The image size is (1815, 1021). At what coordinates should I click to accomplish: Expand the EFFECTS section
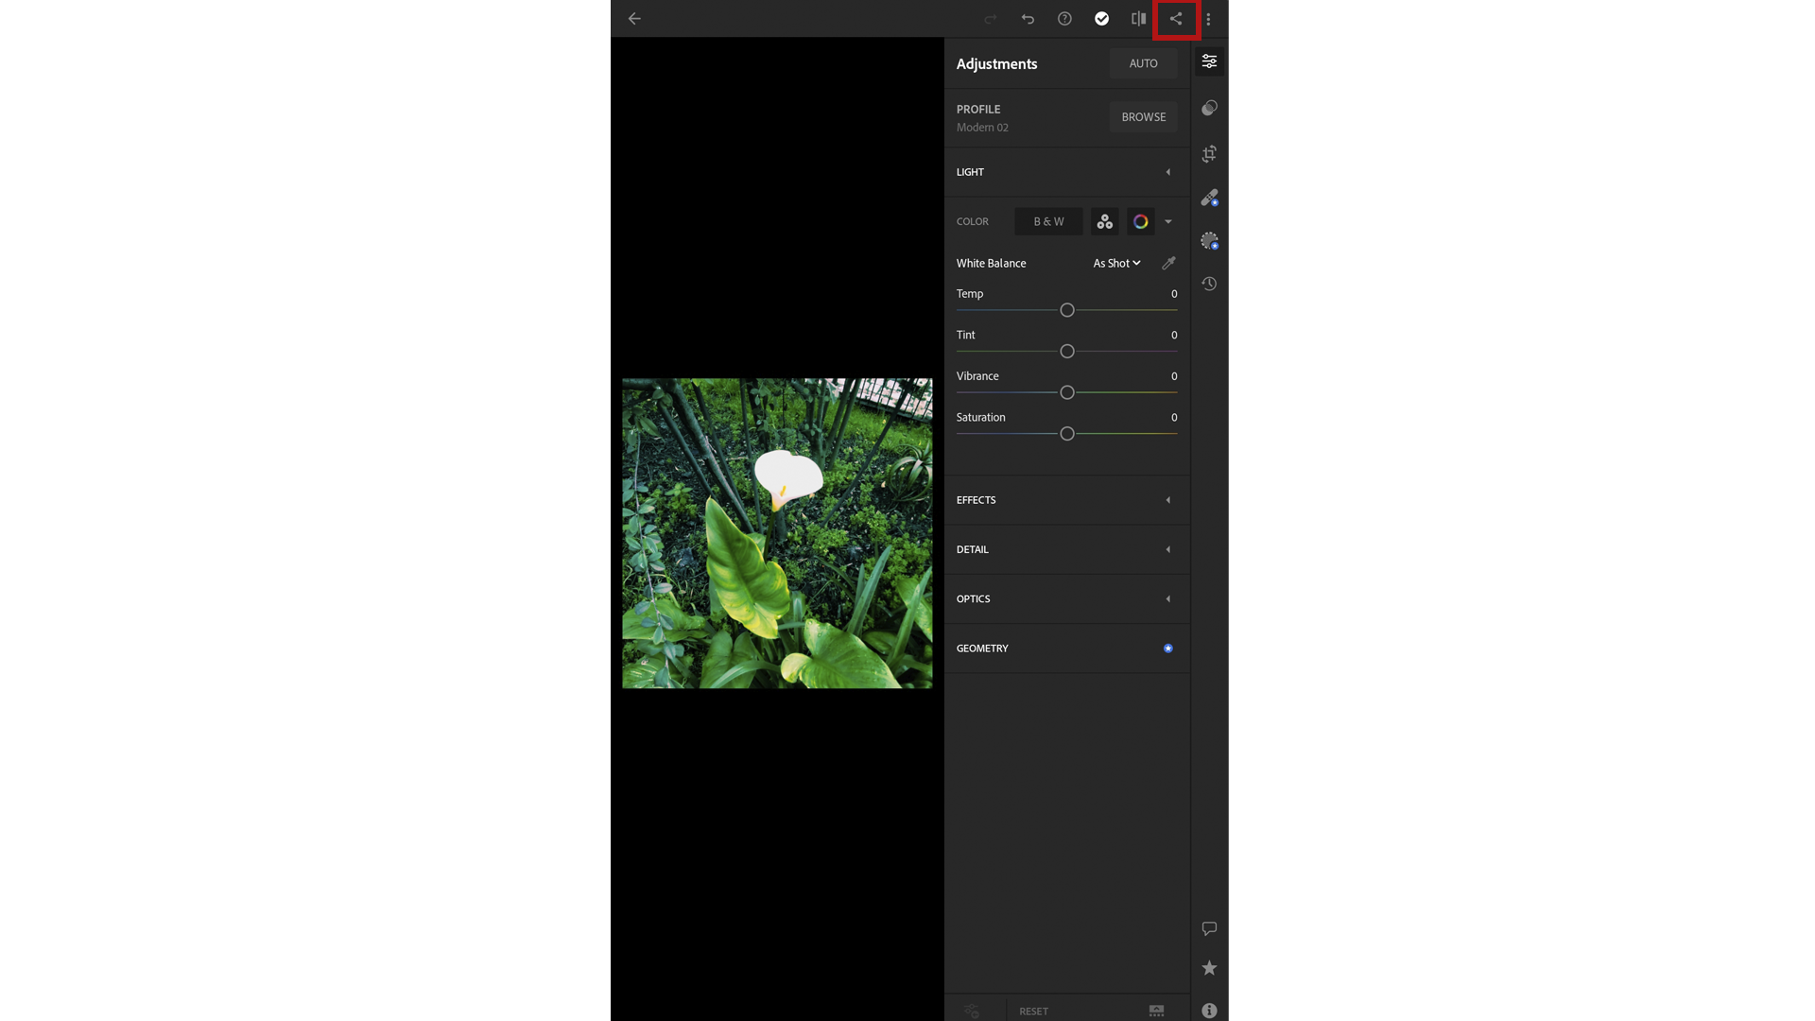click(1066, 500)
